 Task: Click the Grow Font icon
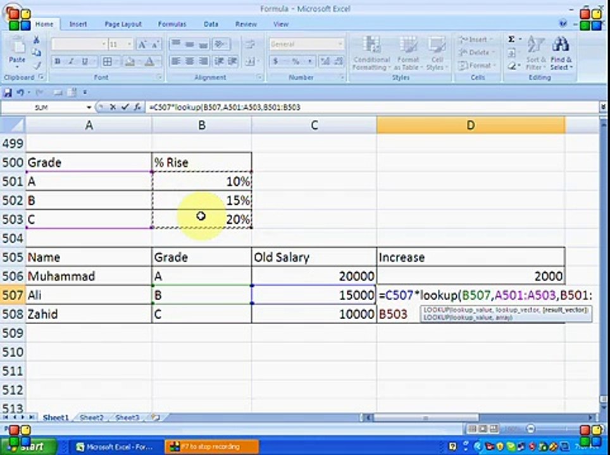point(142,45)
